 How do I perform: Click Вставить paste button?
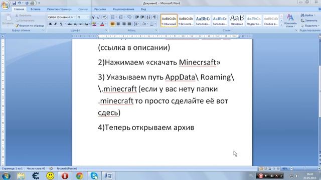(8, 20)
